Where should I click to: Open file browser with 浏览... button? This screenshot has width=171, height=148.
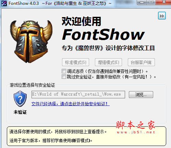click(141, 95)
